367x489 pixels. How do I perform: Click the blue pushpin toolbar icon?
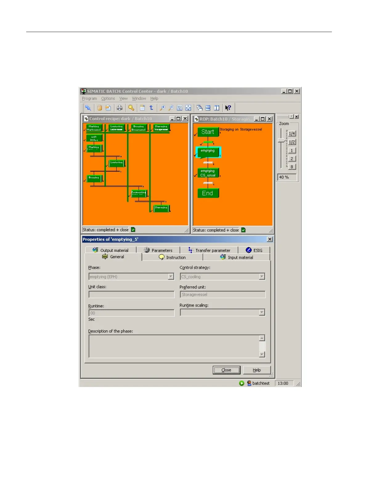pyautogui.click(x=88, y=108)
